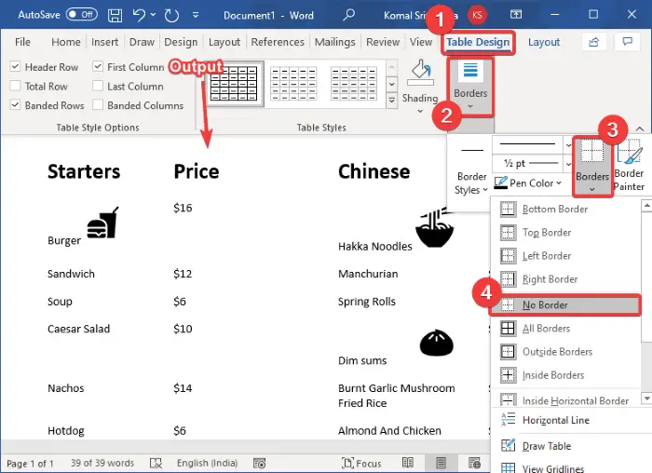Switch to Read Mode view icon
Viewport: 652px width, 473px height.
click(x=408, y=463)
